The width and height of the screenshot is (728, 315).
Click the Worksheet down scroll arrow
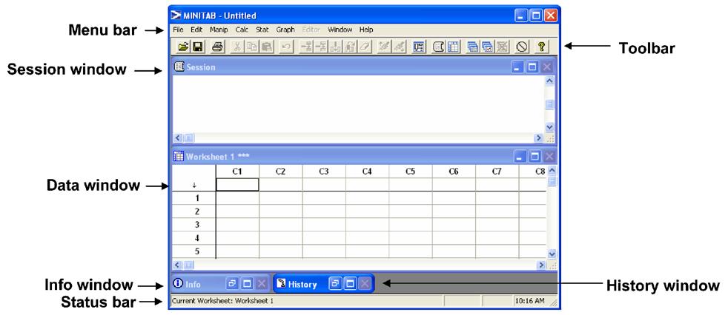(x=552, y=254)
